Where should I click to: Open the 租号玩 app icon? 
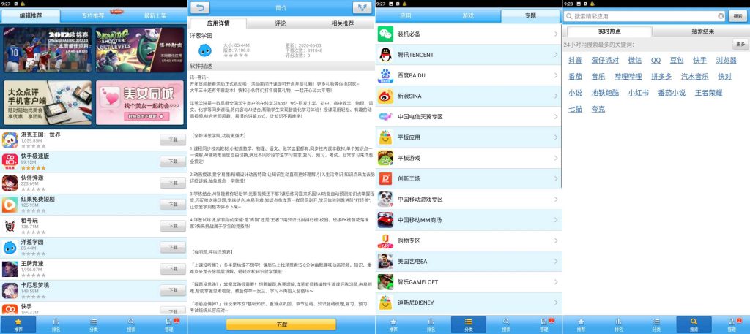(x=10, y=226)
